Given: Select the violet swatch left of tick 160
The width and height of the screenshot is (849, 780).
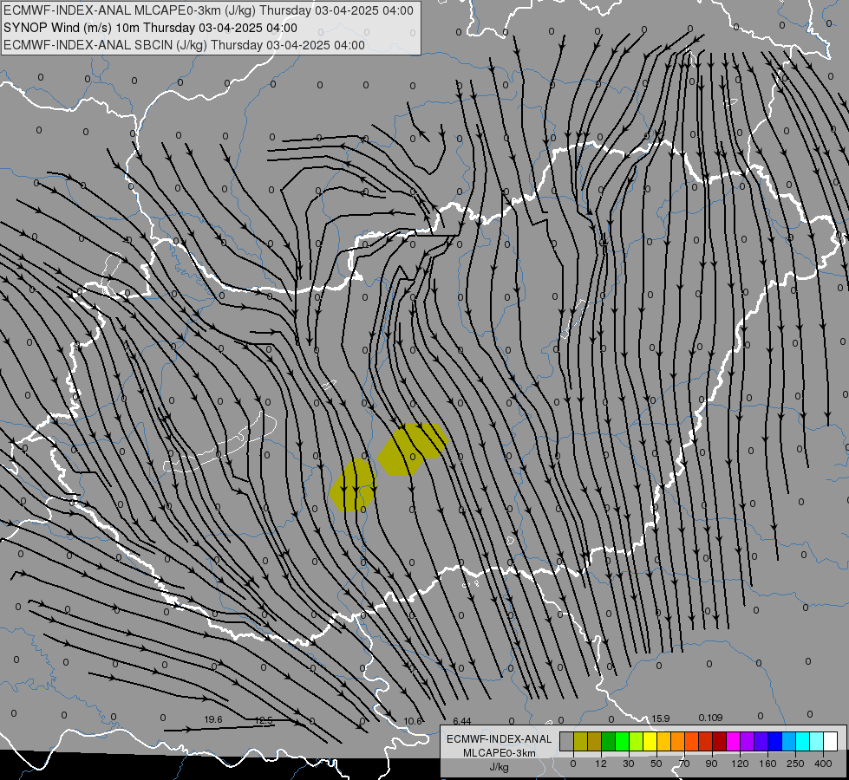Looking at the screenshot, I should click(x=761, y=741).
